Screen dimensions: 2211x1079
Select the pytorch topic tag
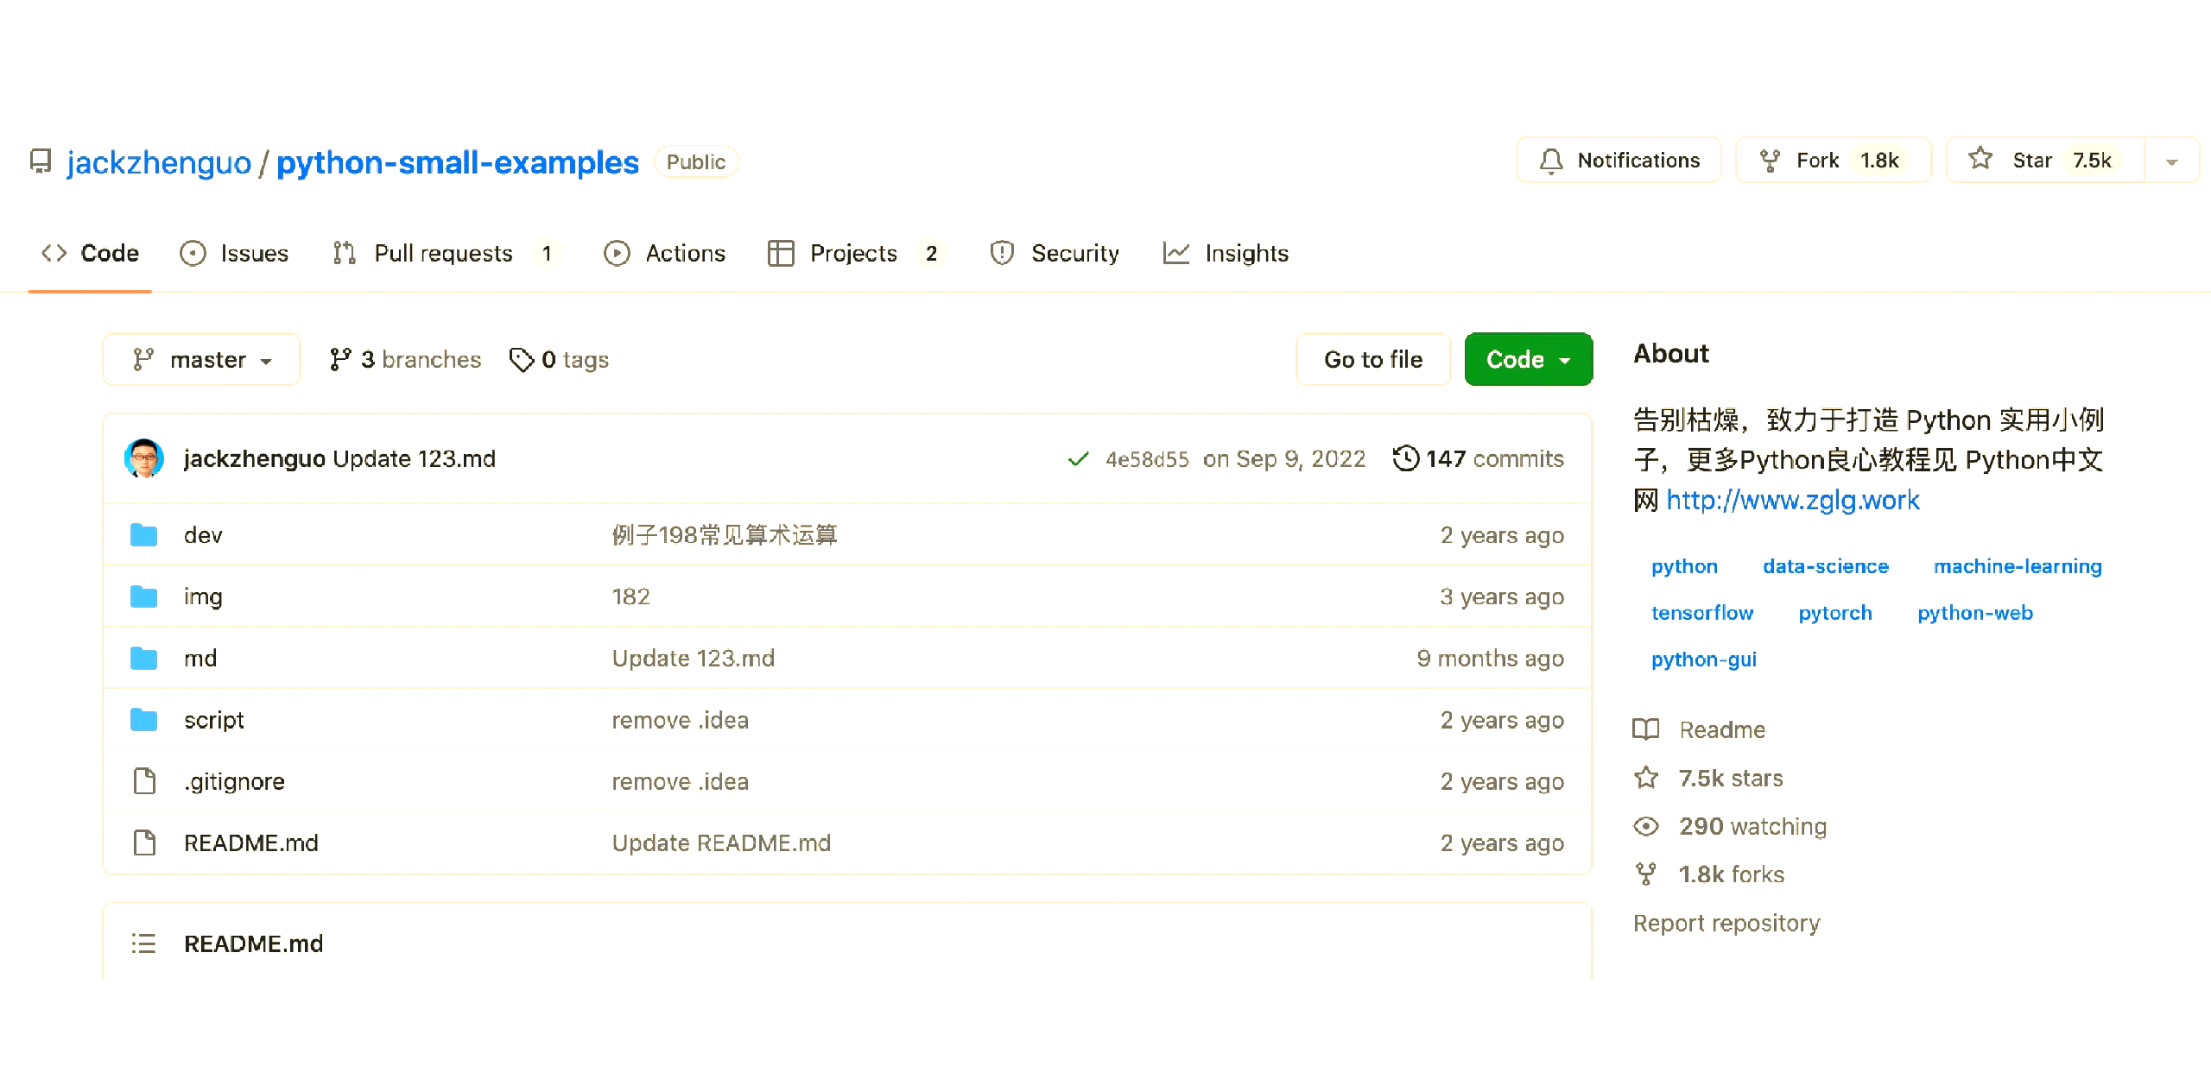(x=1835, y=613)
